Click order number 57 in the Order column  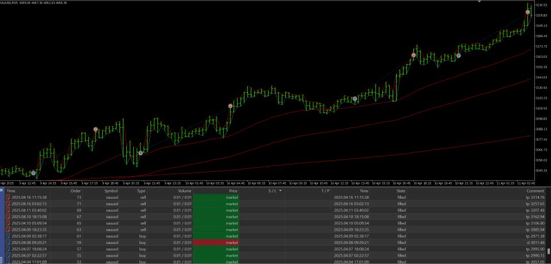pos(79,249)
